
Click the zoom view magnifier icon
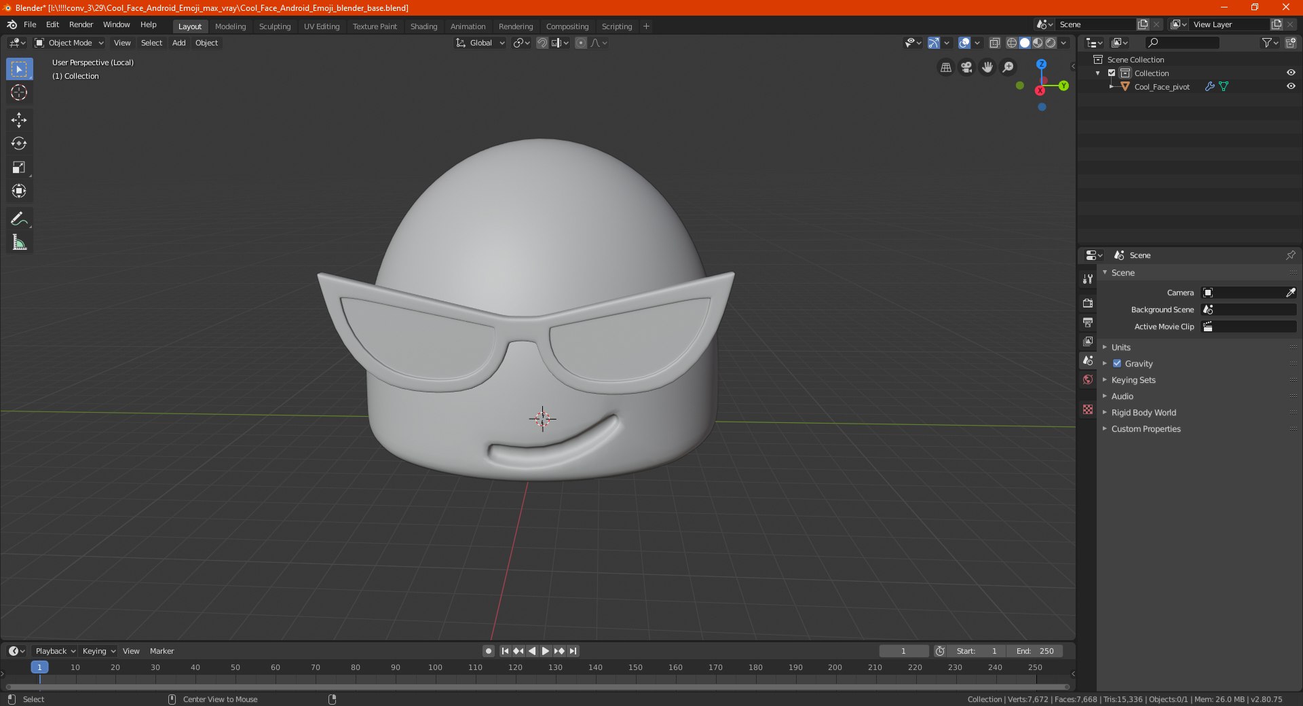[1008, 67]
